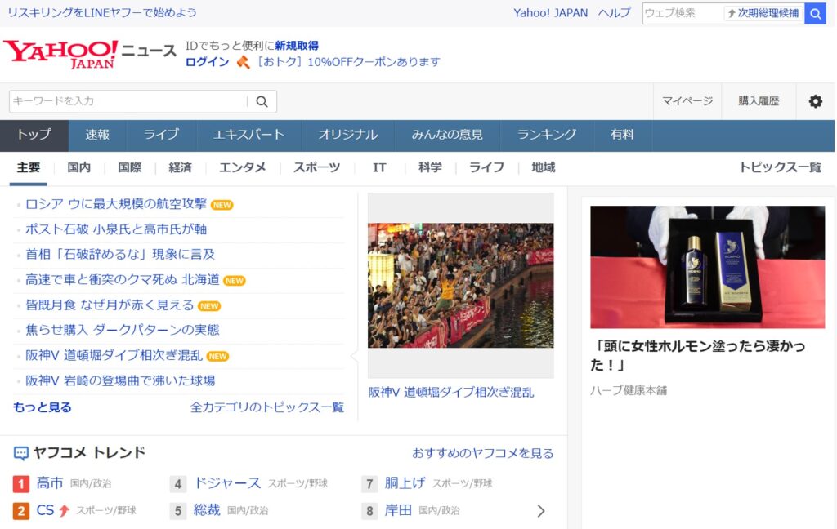The image size is (837, 529).
Task: Select the 地域 category
Action: (544, 167)
